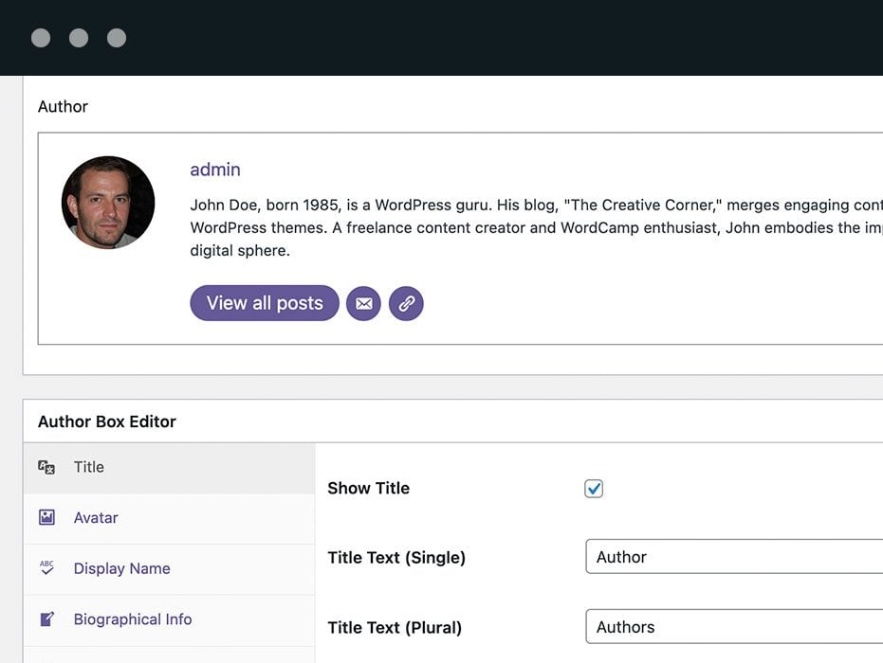This screenshot has height=663, width=883.
Task: Click the author's circular profile photo
Action: click(x=108, y=202)
